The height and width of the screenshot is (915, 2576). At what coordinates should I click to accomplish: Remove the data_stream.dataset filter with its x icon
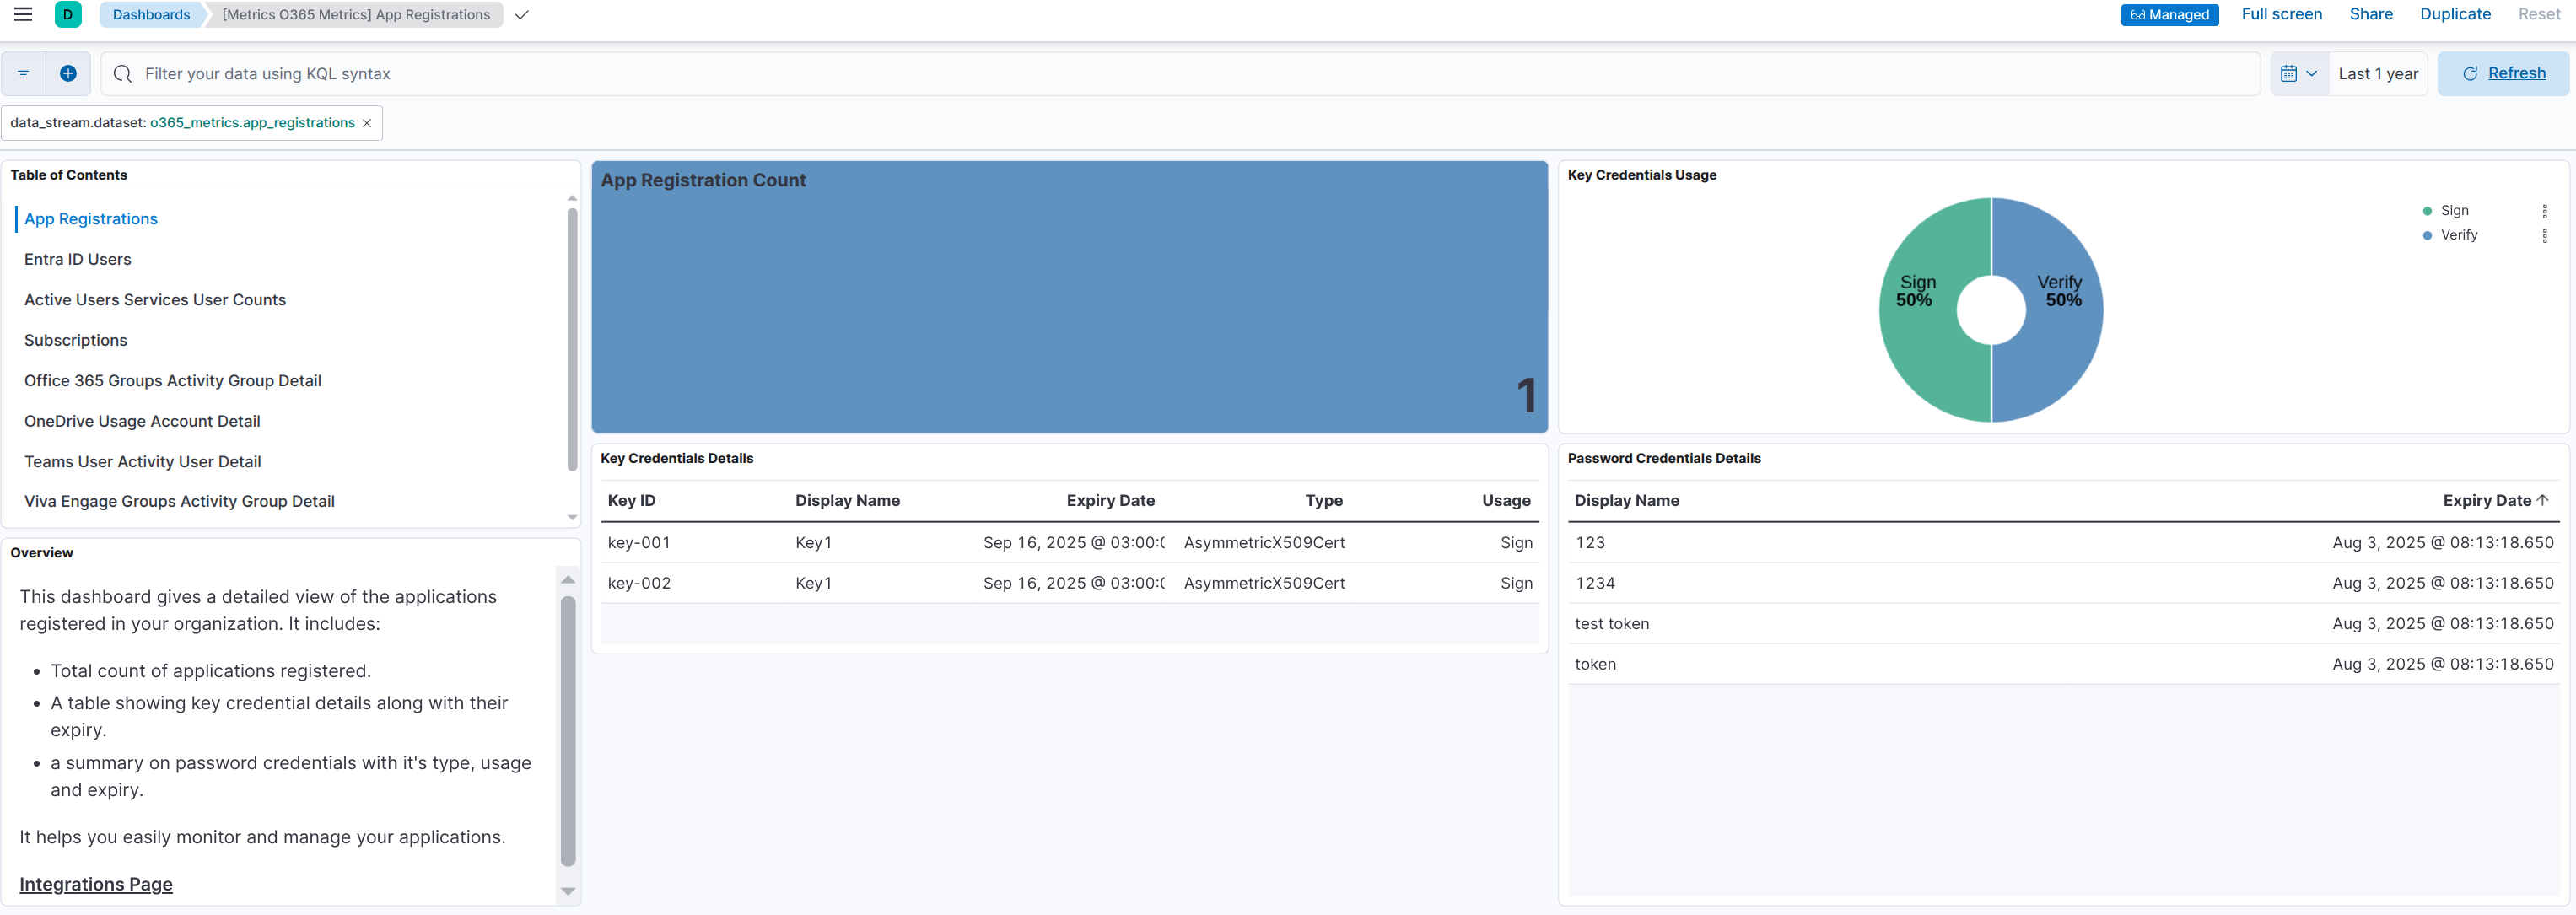pyautogui.click(x=367, y=122)
